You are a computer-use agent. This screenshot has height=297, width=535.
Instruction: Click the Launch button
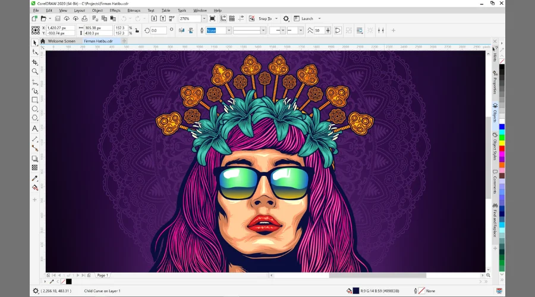click(x=304, y=18)
